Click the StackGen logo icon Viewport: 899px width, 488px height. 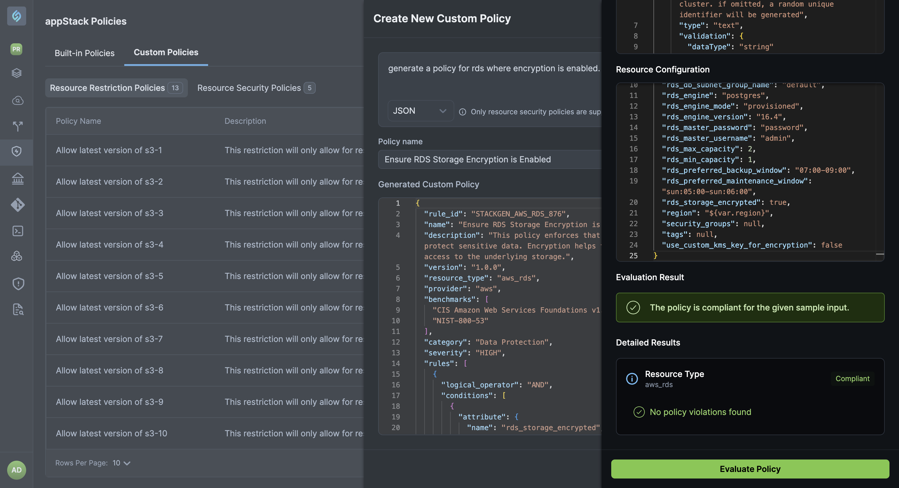click(x=16, y=16)
